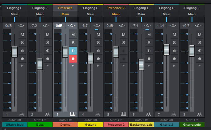Solo the Backgrou..cals channel

click(149, 43)
